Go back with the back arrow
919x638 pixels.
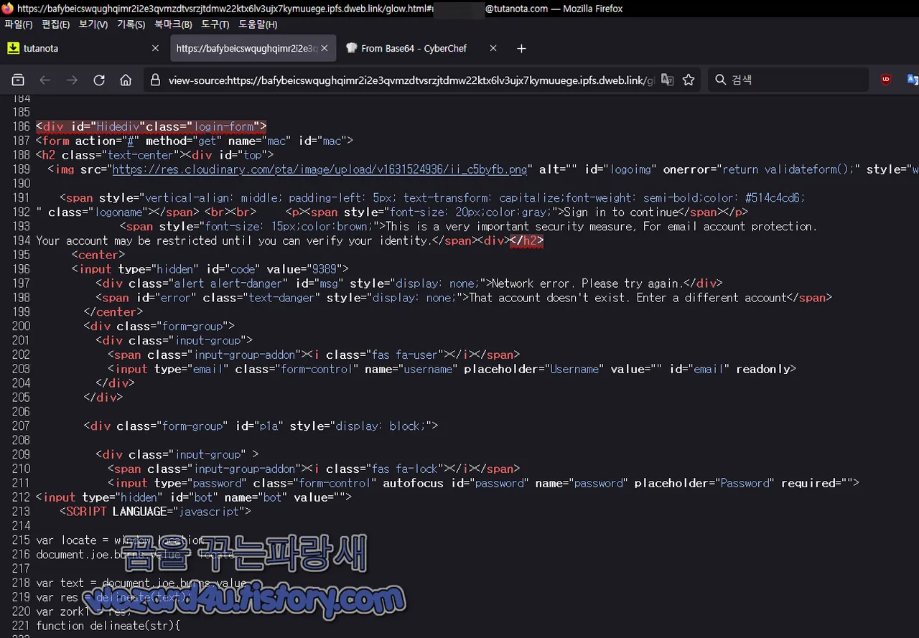(x=45, y=80)
